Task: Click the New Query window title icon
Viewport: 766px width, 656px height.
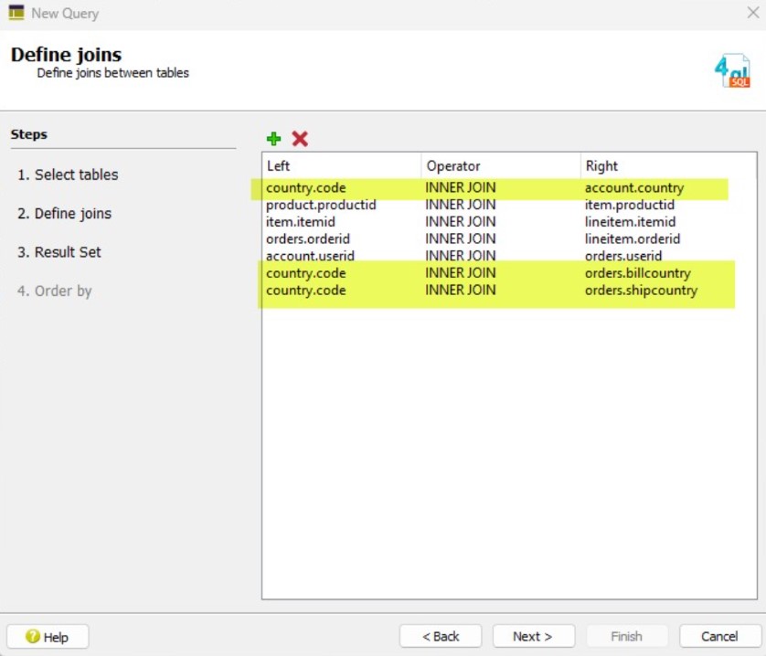Action: pos(16,13)
